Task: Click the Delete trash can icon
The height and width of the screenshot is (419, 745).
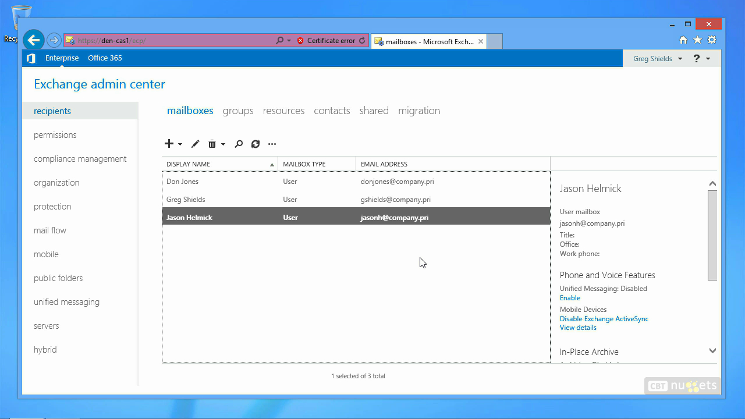Action: point(212,144)
